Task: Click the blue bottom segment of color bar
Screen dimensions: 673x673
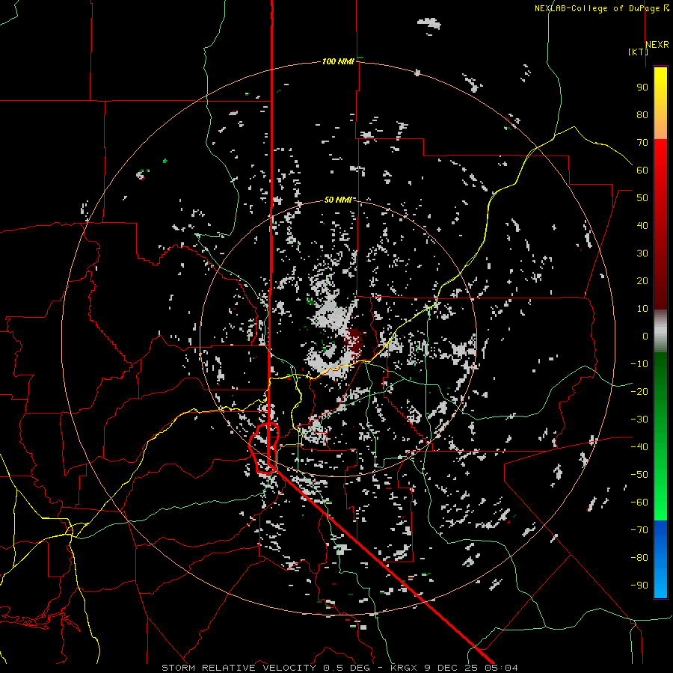Action: [660, 559]
